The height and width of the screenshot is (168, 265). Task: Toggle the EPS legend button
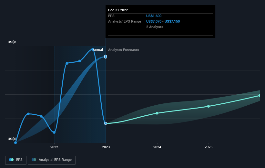coord(16,160)
